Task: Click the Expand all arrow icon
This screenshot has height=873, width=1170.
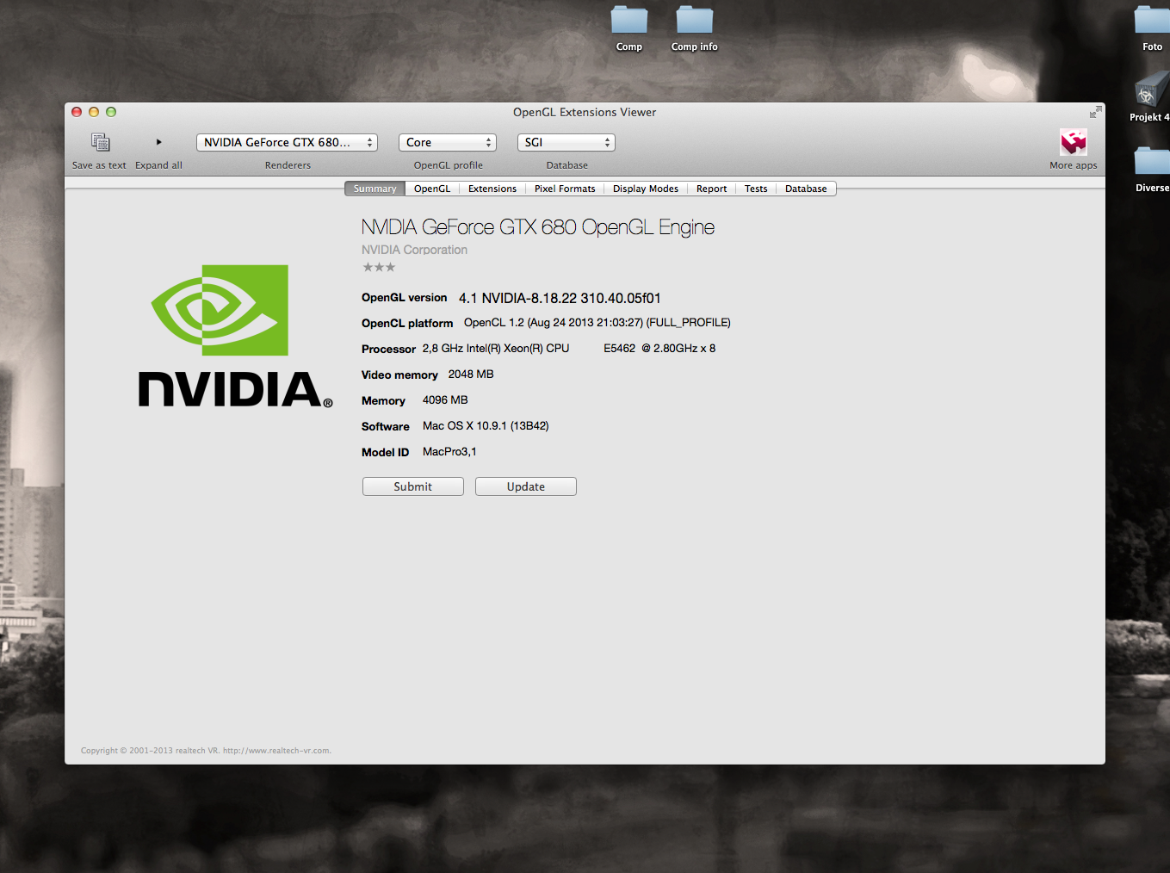Action: click(158, 142)
